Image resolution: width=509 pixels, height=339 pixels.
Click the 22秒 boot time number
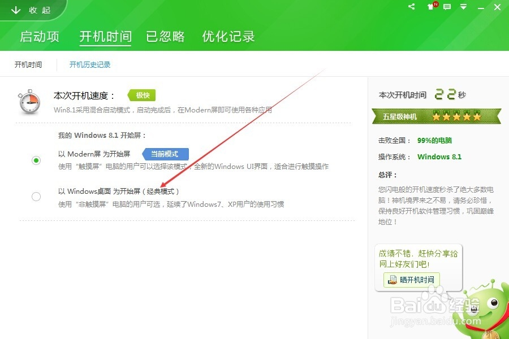point(450,94)
